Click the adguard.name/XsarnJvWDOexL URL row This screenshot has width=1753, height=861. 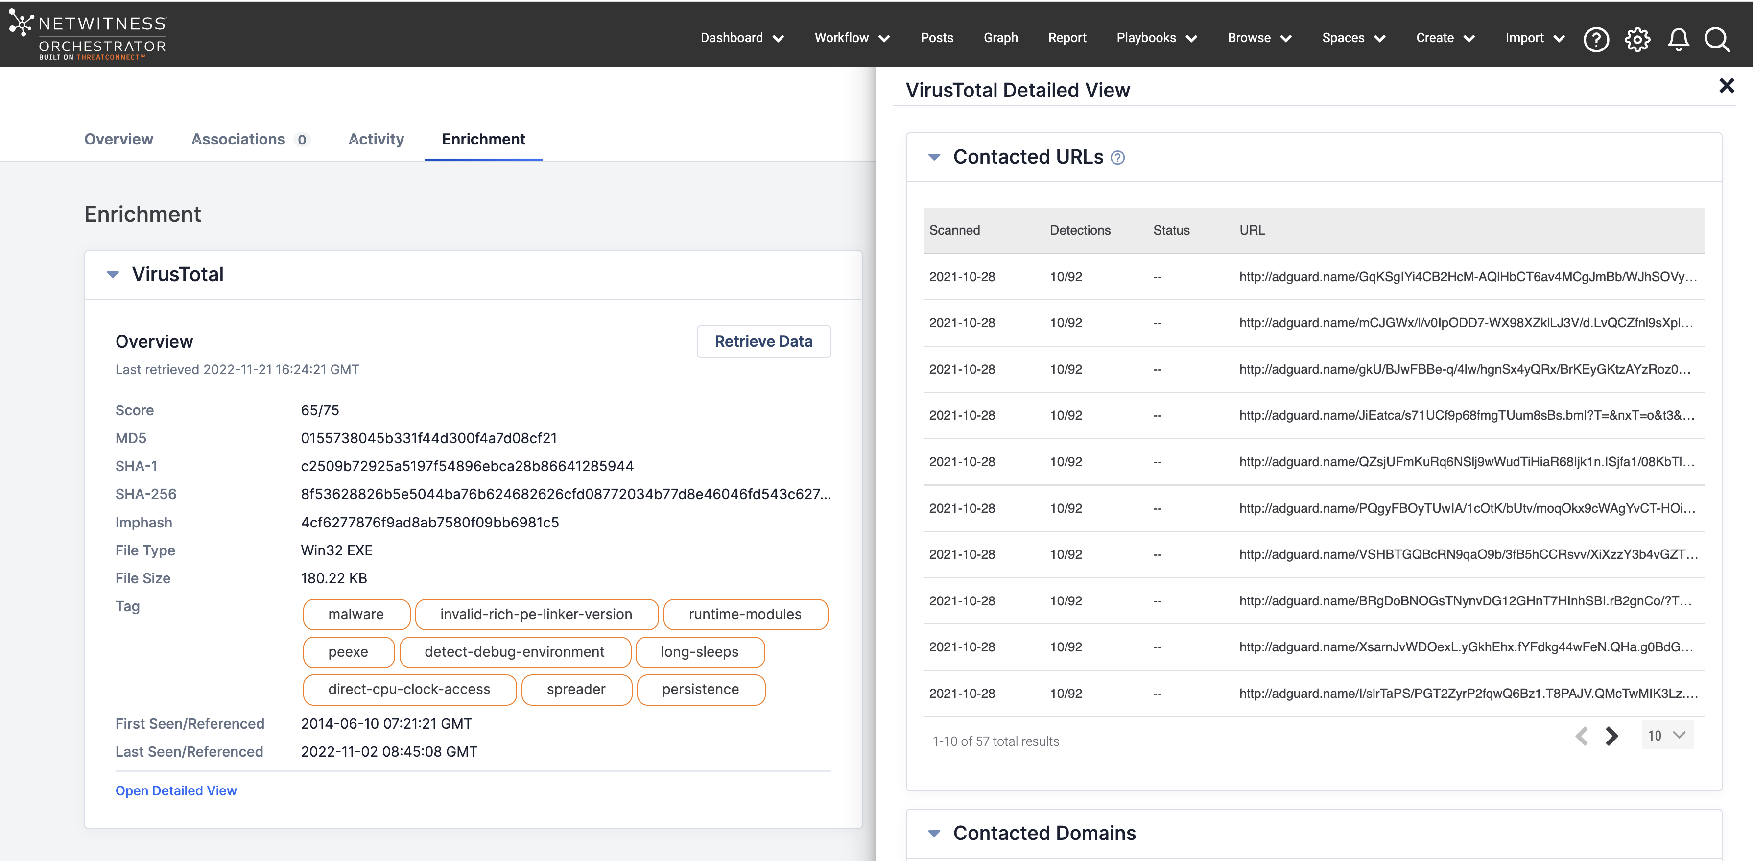click(x=1313, y=647)
